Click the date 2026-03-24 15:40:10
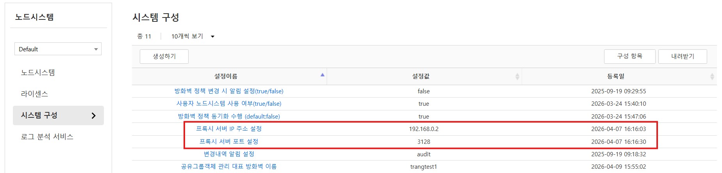Viewport: 722px width, 173px height. (619, 104)
